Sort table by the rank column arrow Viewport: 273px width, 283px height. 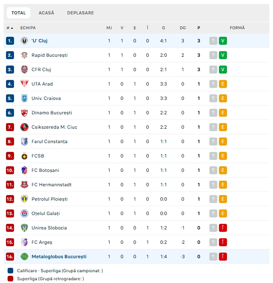click(12, 28)
